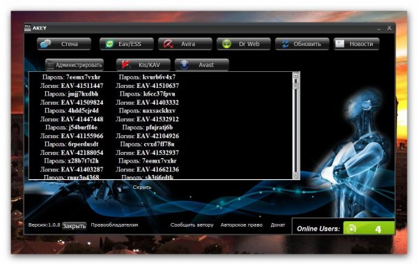Image resolution: width=418 pixels, height=265 pixels.
Task: Select the login row EAV-41532912
Action: point(147,119)
